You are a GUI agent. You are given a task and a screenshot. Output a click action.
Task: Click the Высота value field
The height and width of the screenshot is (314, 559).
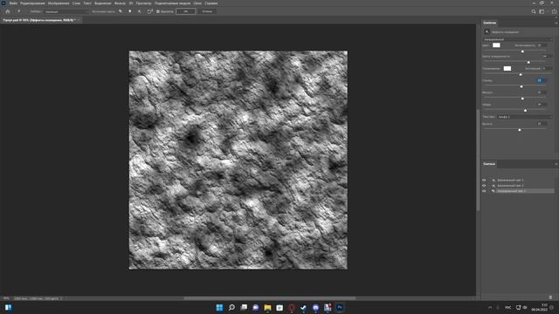[x=542, y=124]
